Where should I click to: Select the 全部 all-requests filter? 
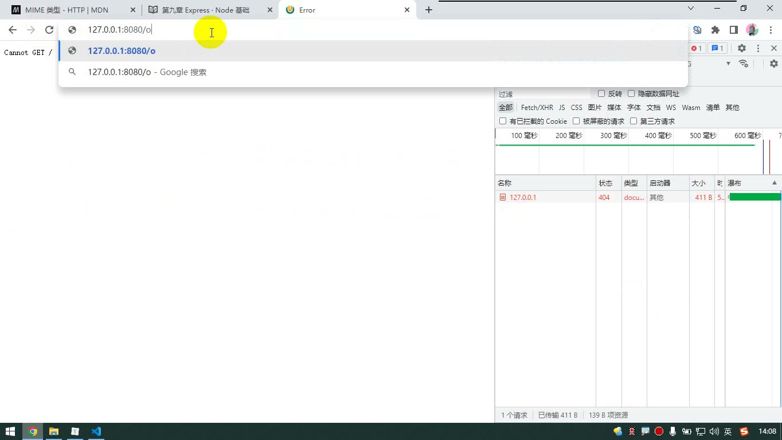pos(506,107)
